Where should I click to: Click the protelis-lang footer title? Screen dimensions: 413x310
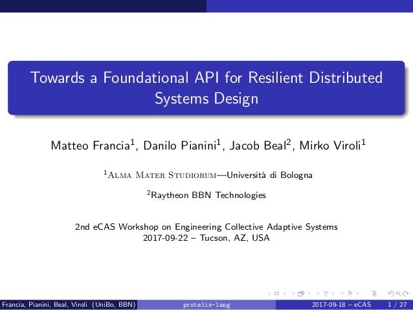pyautogui.click(x=206, y=304)
